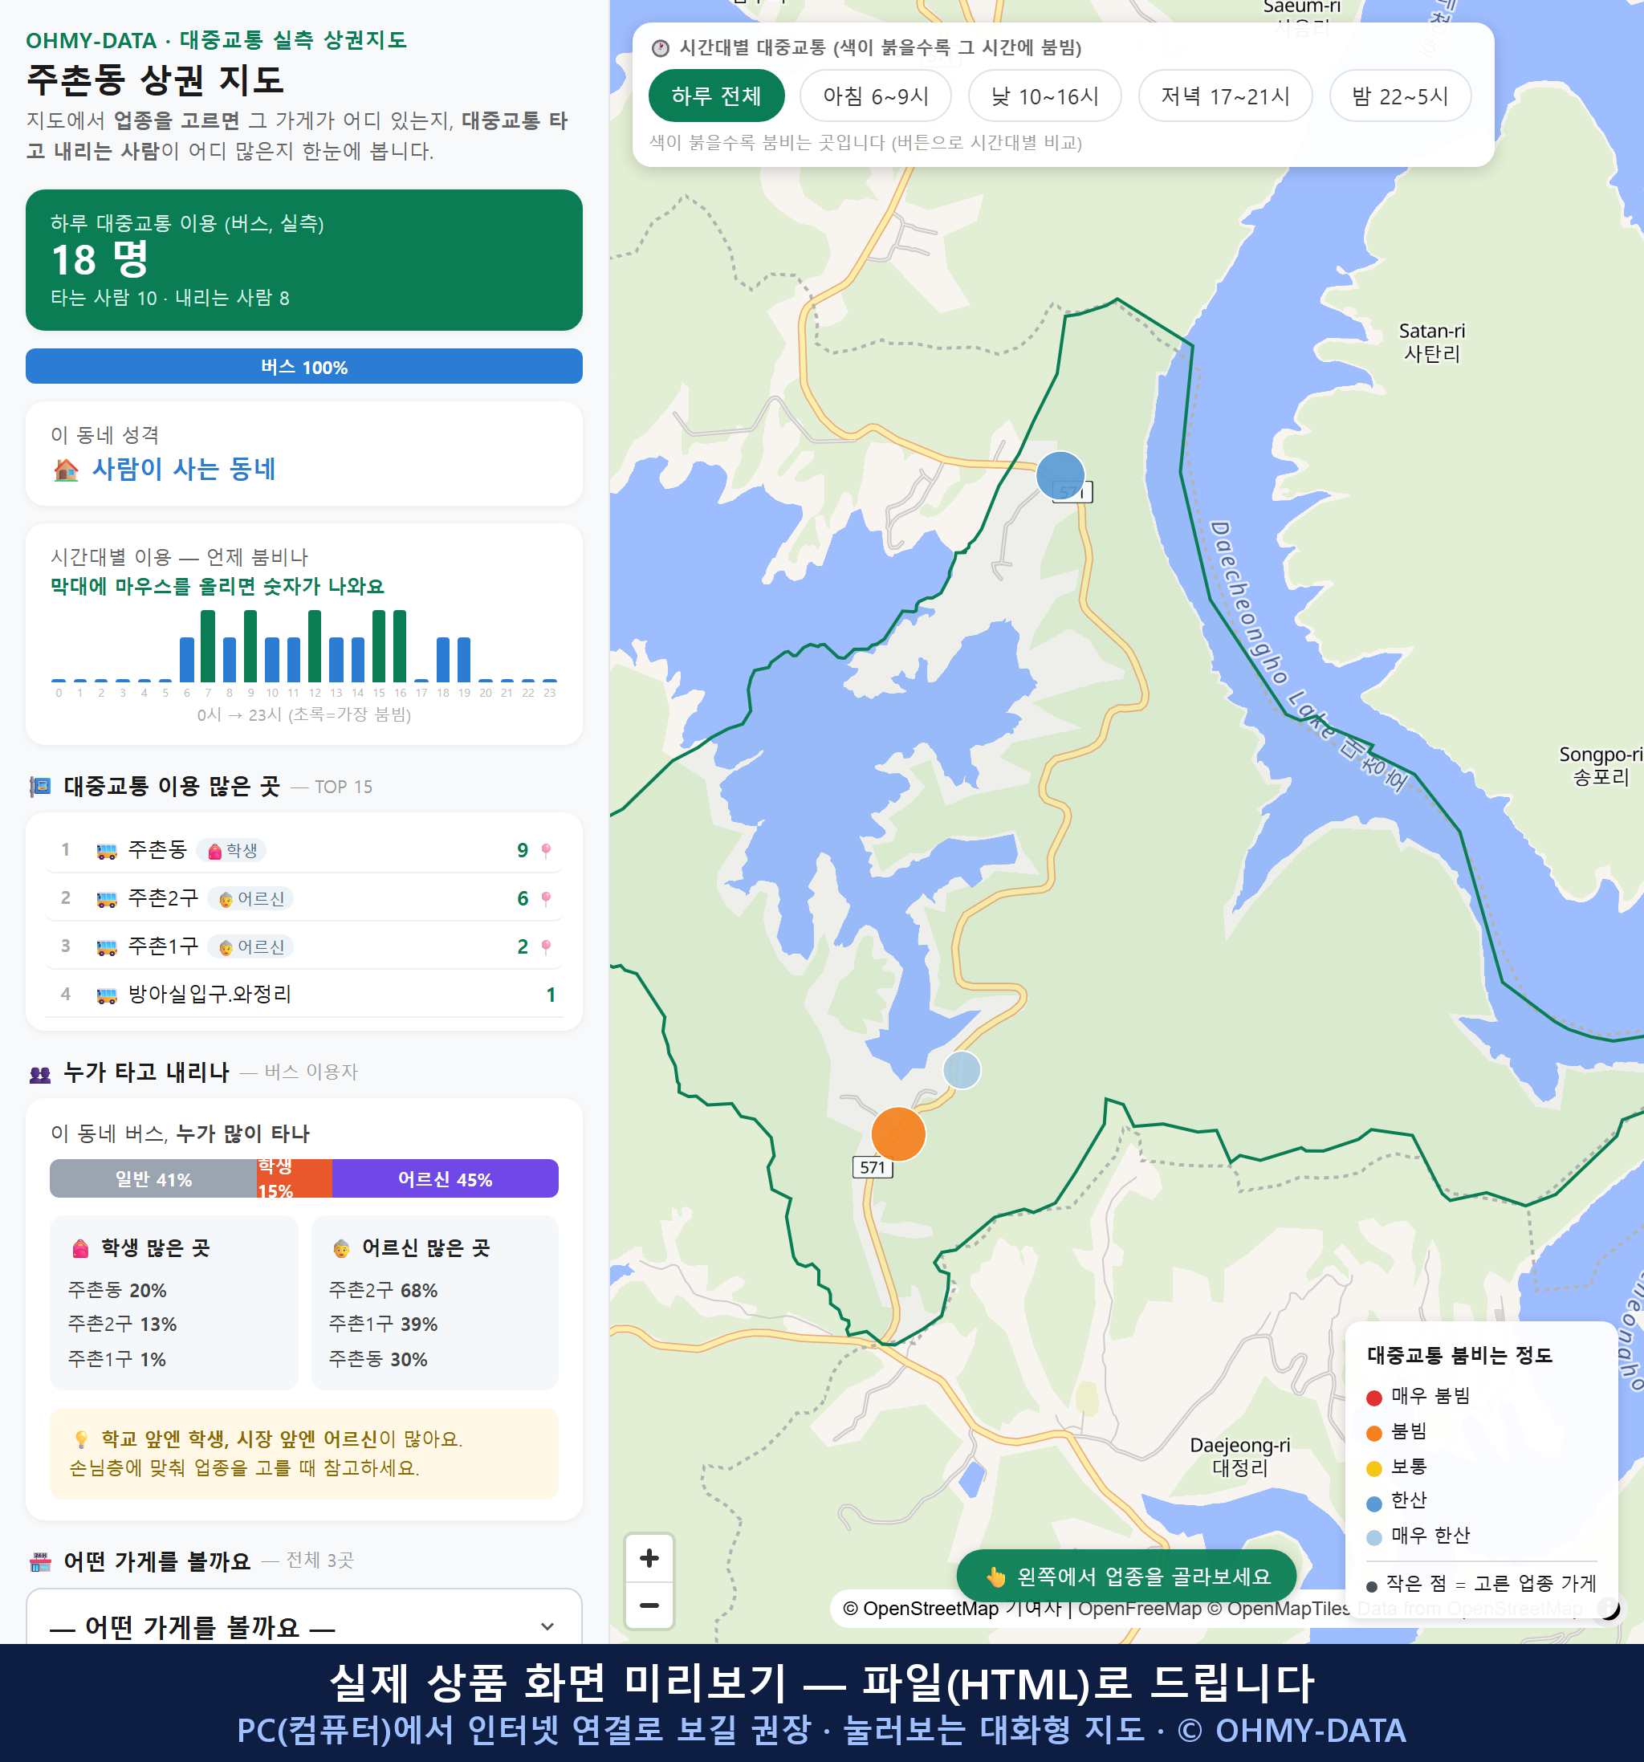Click bus icon in 주촌동 row
1644x1762 pixels.
click(106, 851)
